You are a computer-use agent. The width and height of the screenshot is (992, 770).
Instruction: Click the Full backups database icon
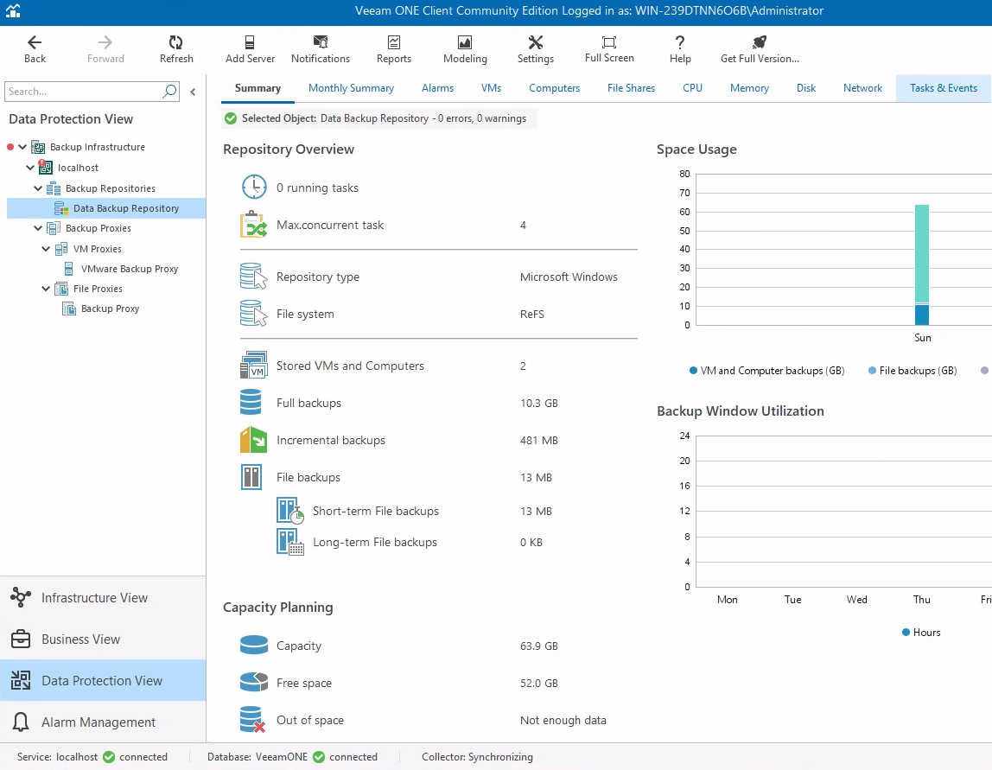coord(251,403)
